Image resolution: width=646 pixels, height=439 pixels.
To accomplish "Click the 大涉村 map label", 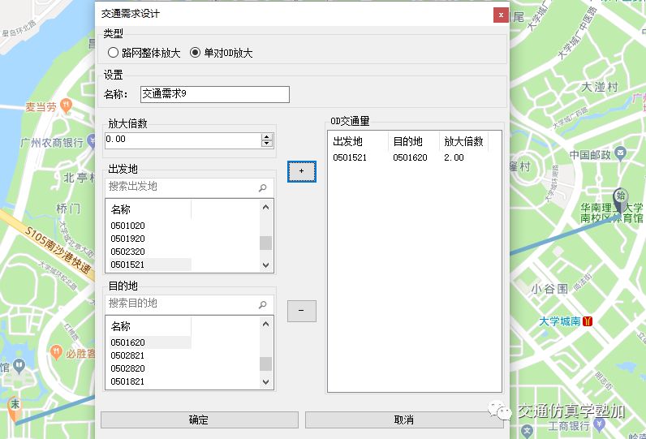I will tap(600, 88).
